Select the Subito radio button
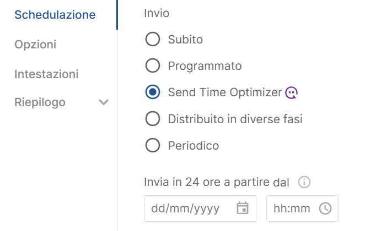Screen dimensions: 376x231 pos(153,39)
